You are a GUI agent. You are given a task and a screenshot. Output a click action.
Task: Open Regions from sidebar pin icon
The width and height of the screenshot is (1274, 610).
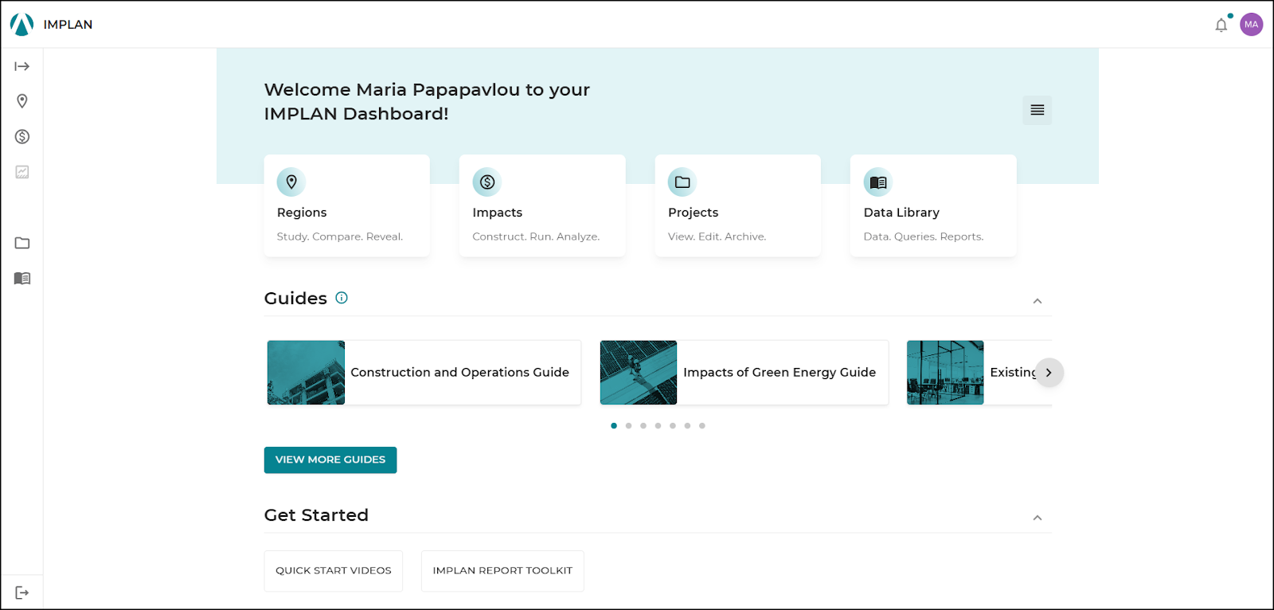coord(21,101)
